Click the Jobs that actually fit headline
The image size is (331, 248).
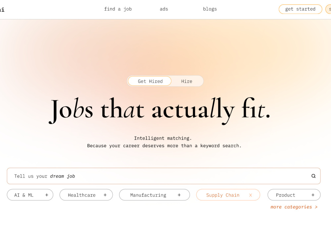pyautogui.click(x=160, y=111)
